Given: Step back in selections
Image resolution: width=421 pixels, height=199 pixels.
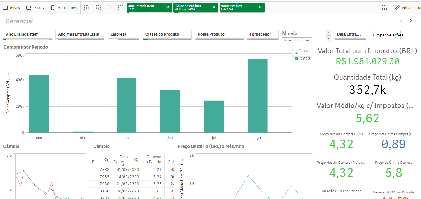Looking at the screenshot, I should pos(98,8).
